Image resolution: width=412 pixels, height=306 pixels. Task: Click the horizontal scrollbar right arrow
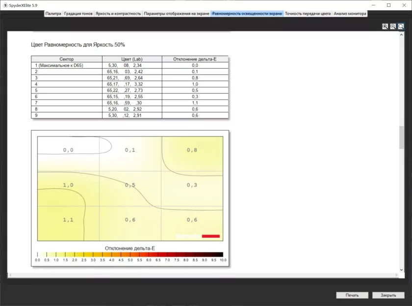(396, 275)
